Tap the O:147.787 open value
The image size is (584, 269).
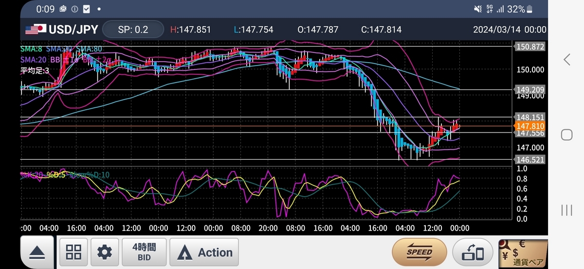(x=317, y=30)
